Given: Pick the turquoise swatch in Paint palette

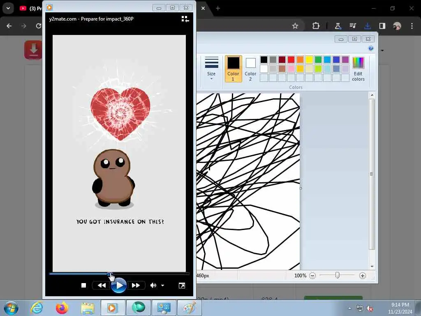Looking at the screenshot, I should pos(327,60).
